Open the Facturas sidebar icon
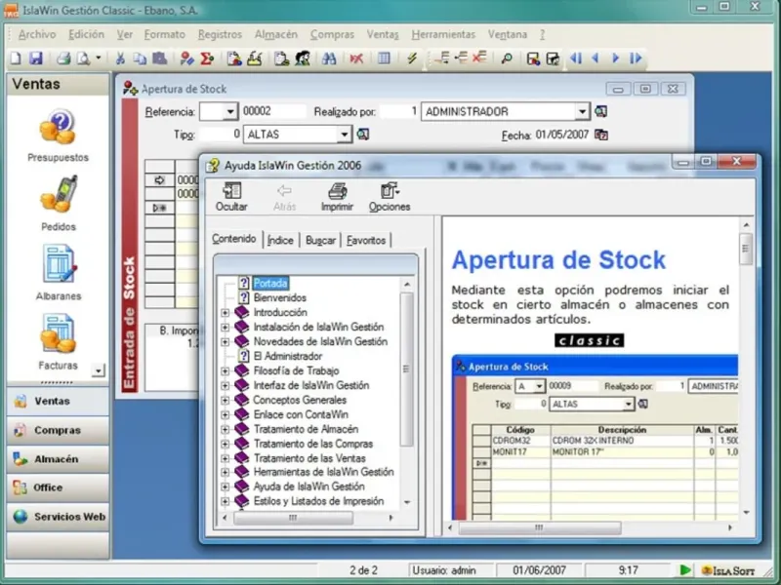 click(x=59, y=342)
